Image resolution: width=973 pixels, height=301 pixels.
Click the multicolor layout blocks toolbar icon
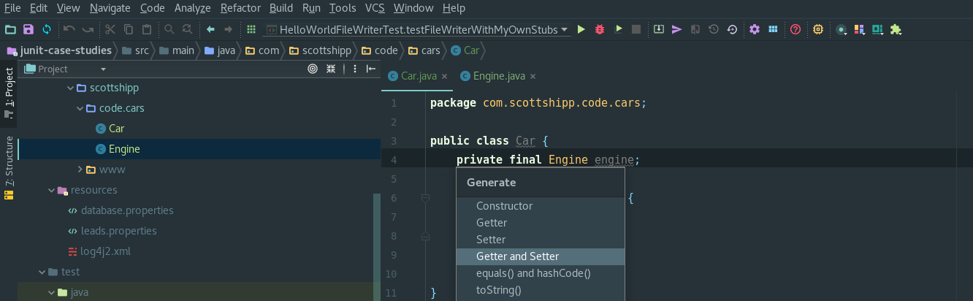pyautogui.click(x=860, y=29)
